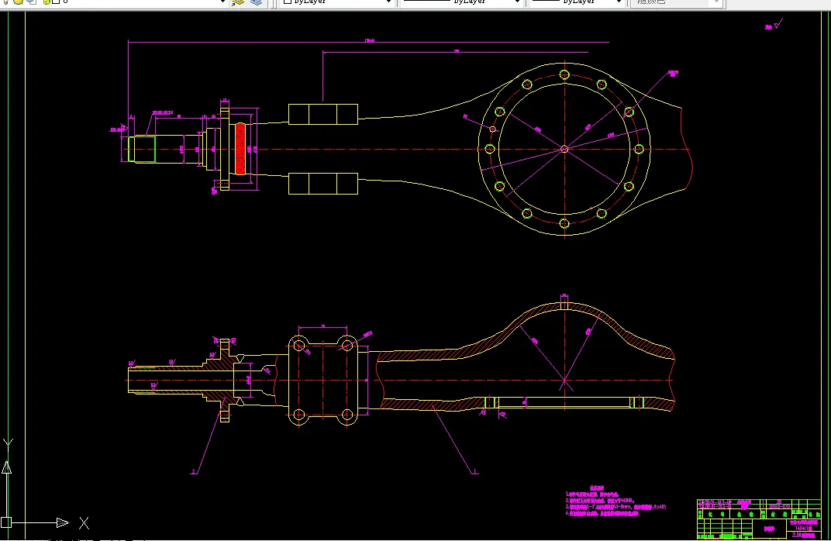Select the upper yellow spring seat rectangle
Image resolution: width=831 pixels, height=541 pixels.
point(323,115)
